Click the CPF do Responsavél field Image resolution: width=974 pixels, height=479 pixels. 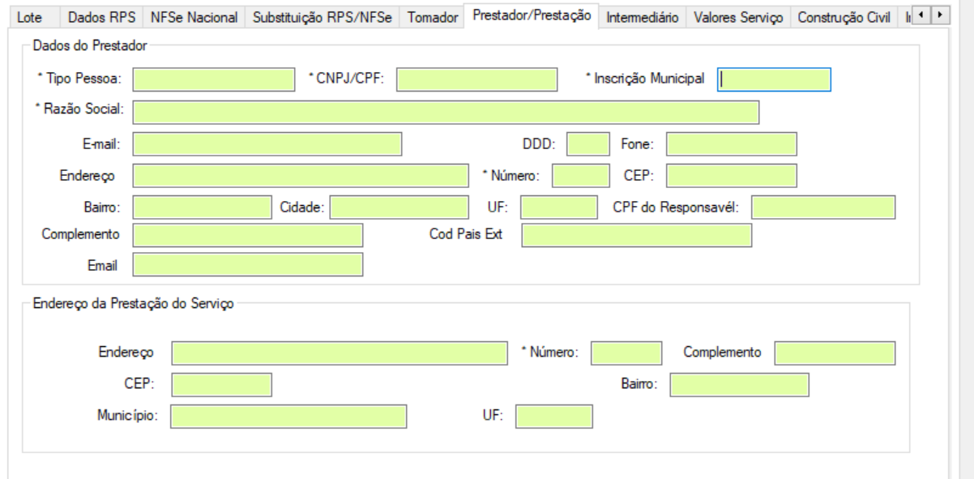click(823, 207)
